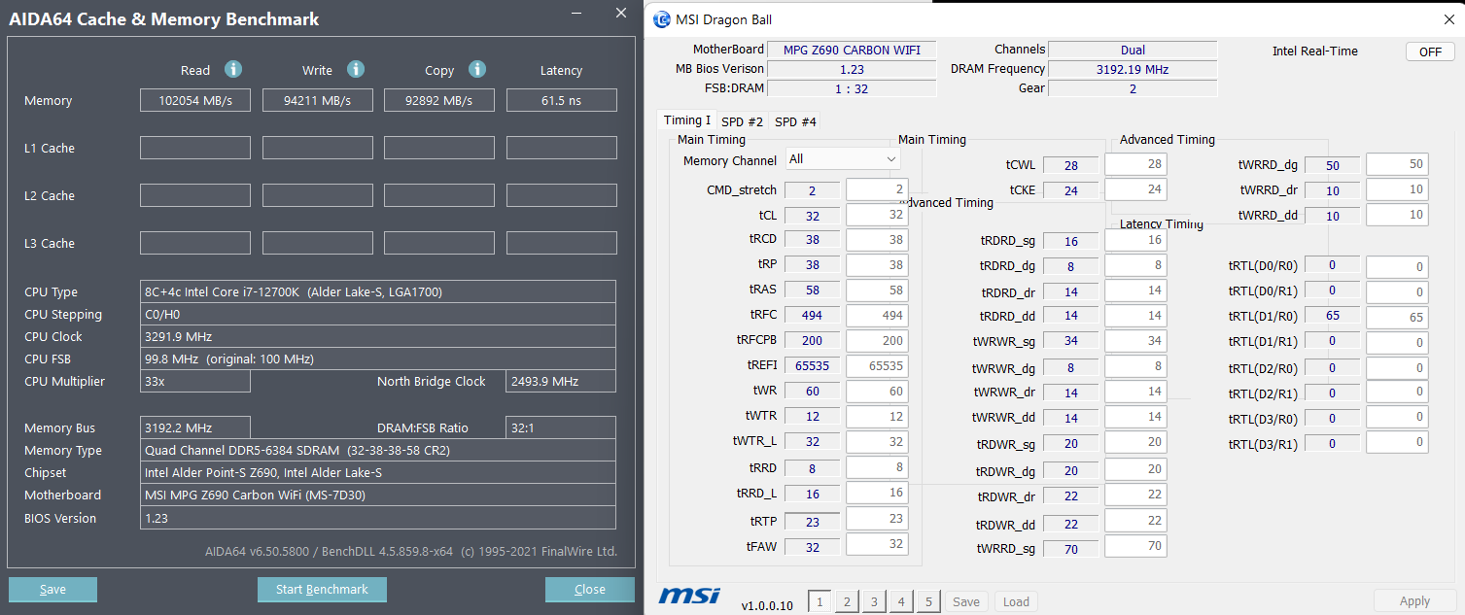Viewport: 1465px width, 615px height.
Task: Click the tWRRD_sg input field
Action: tap(1135, 546)
